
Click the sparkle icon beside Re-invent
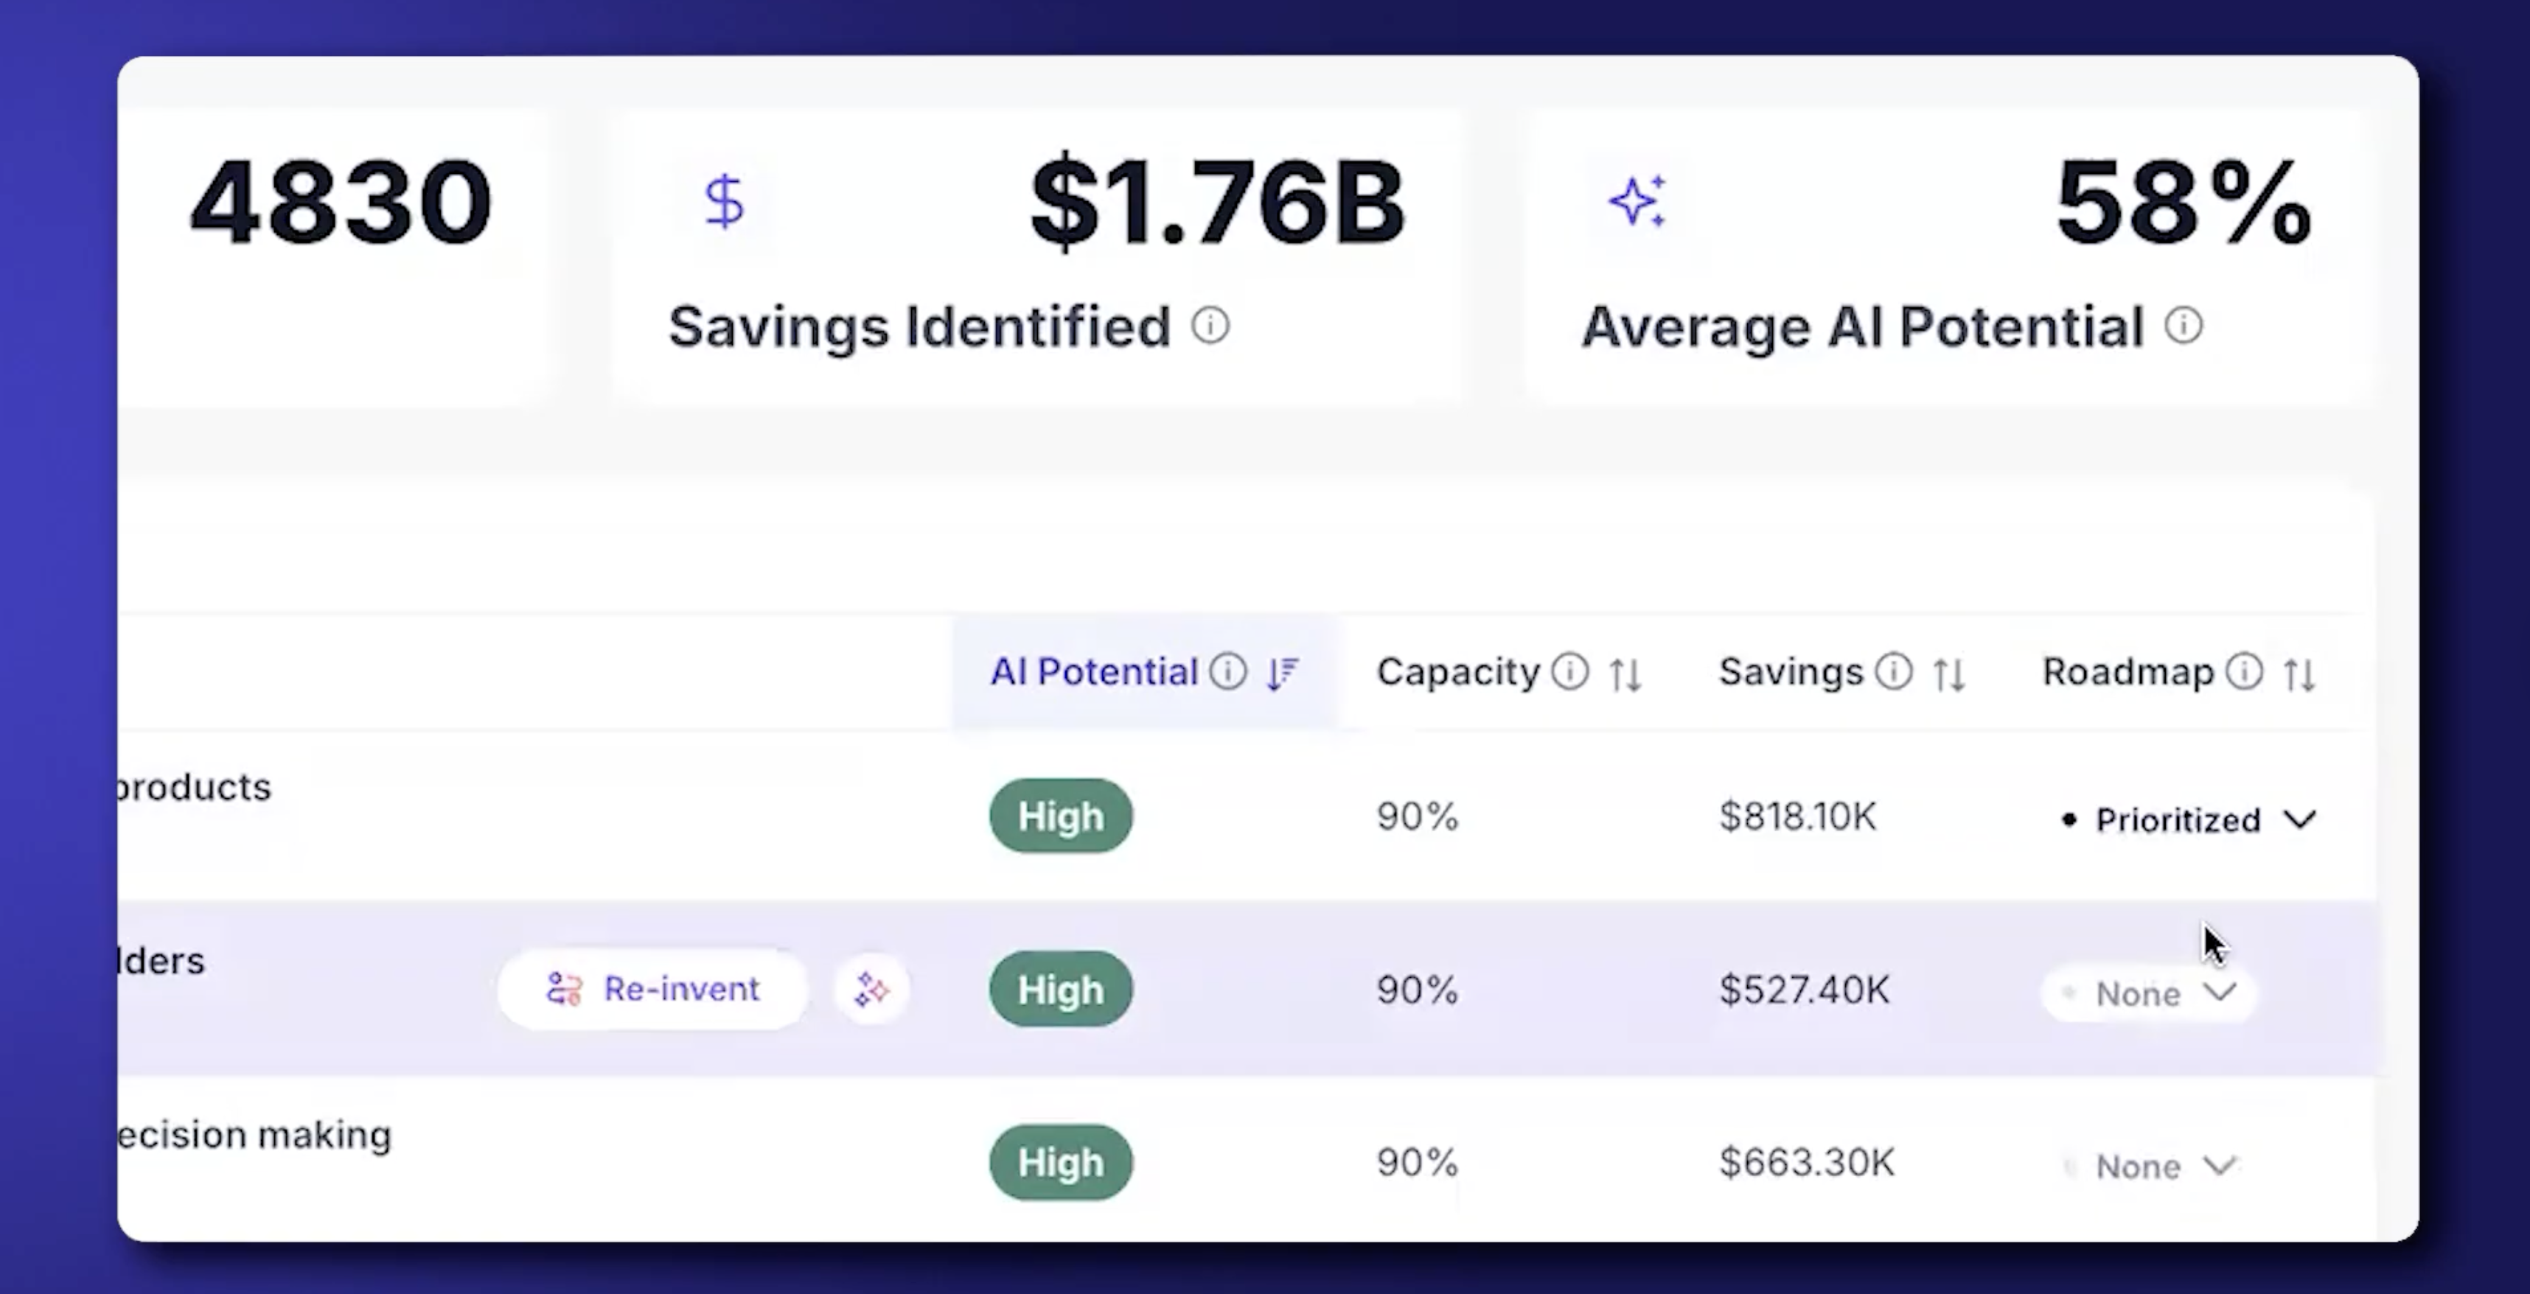[x=871, y=989]
